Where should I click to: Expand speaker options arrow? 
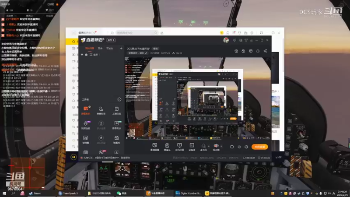click(221, 146)
